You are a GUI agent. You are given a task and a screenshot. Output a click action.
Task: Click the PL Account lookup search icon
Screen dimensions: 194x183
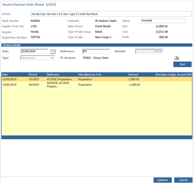click(177, 58)
